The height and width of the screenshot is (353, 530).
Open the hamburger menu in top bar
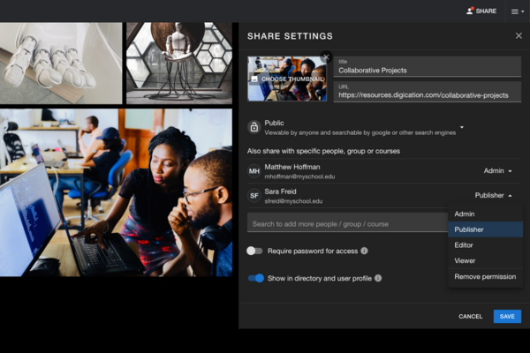[515, 11]
